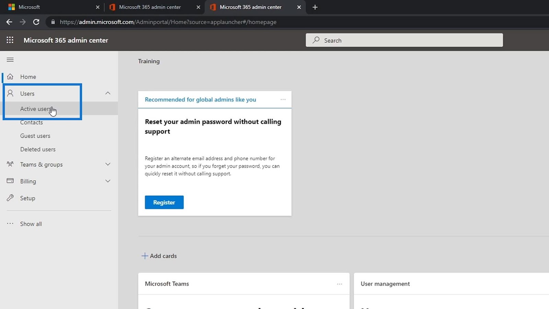Click the plus icon beside Add cards
The height and width of the screenshot is (309, 549).
click(145, 256)
